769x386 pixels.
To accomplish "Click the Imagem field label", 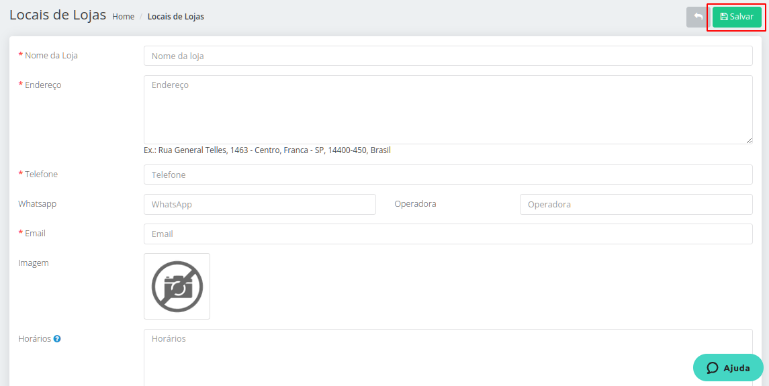I will point(34,263).
